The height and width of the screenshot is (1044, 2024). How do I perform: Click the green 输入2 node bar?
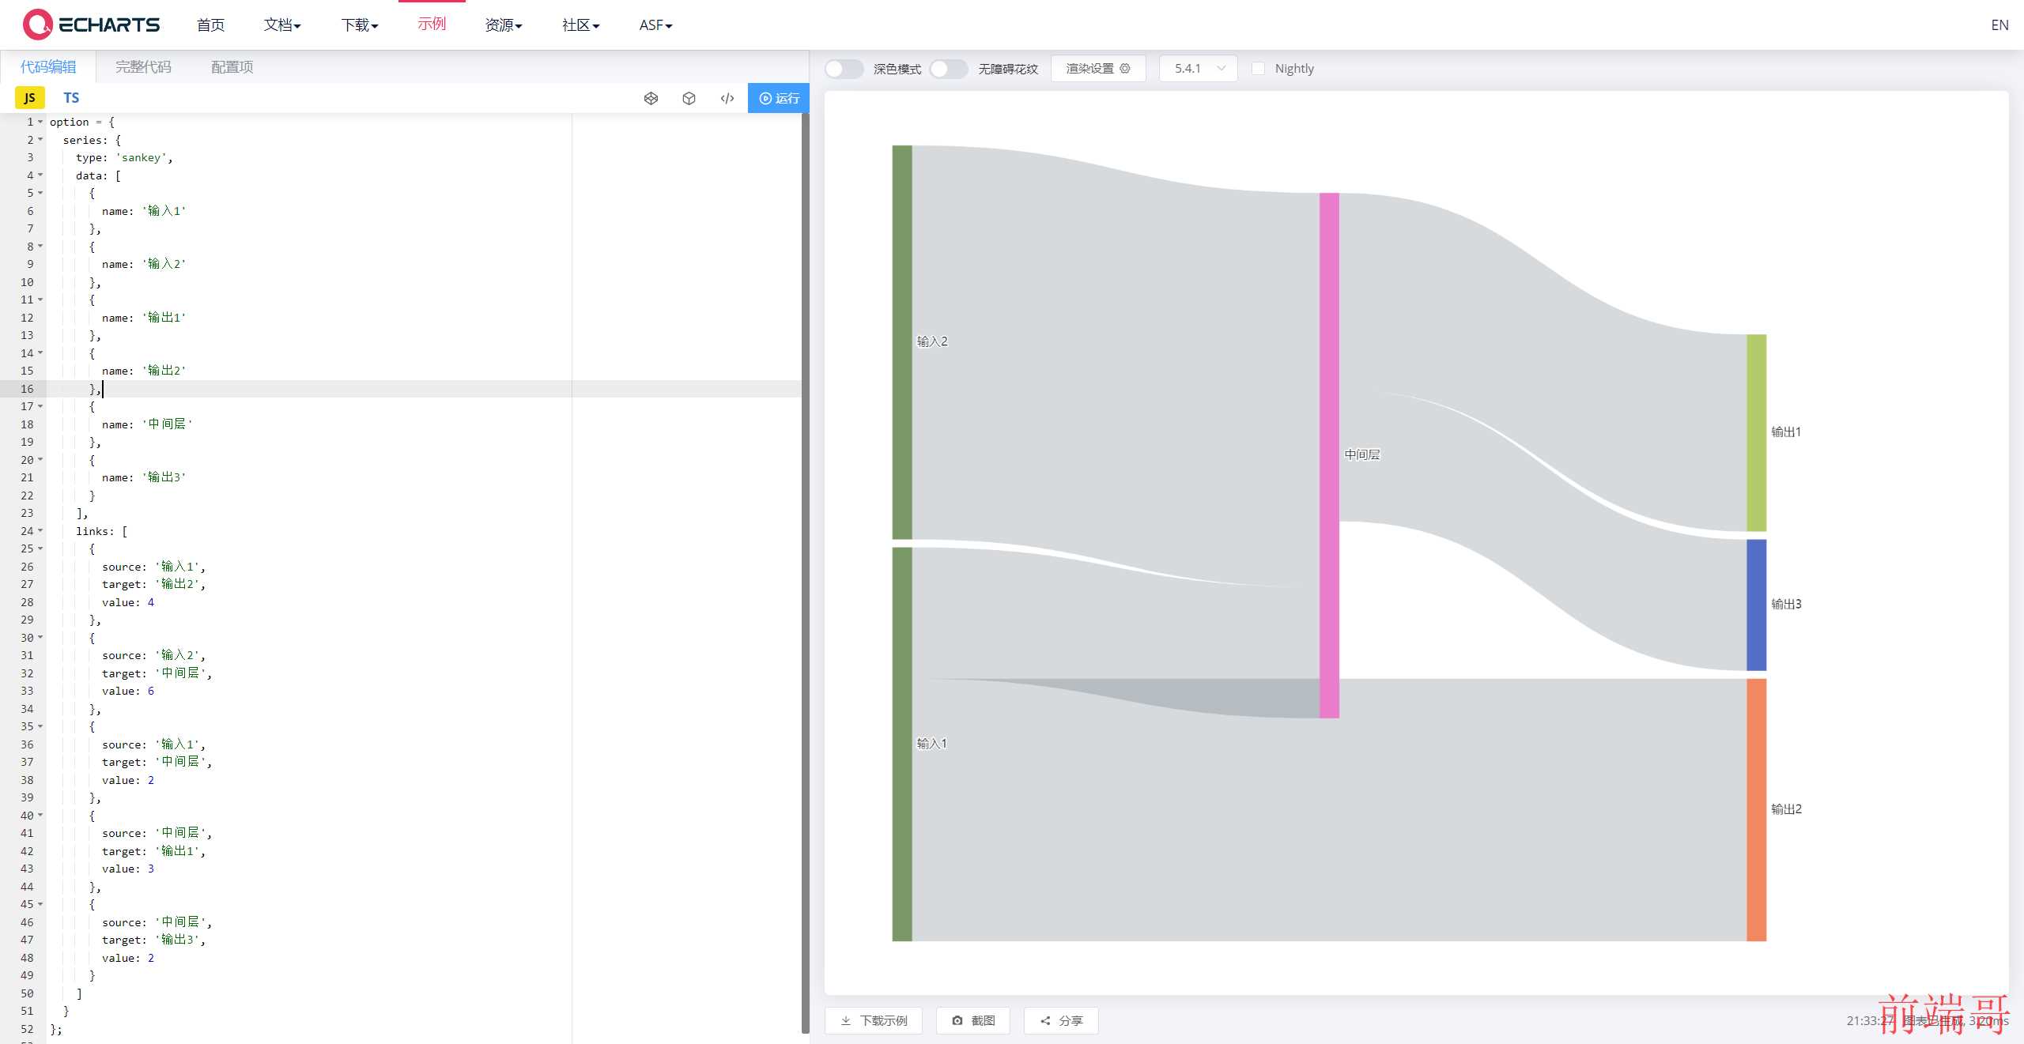click(x=902, y=342)
